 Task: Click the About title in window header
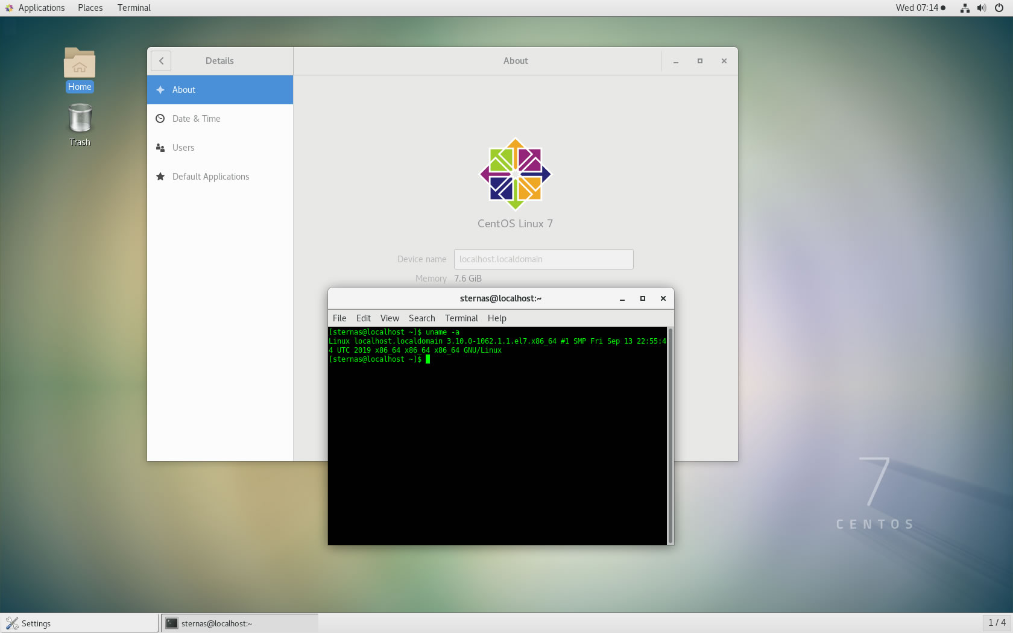click(516, 61)
